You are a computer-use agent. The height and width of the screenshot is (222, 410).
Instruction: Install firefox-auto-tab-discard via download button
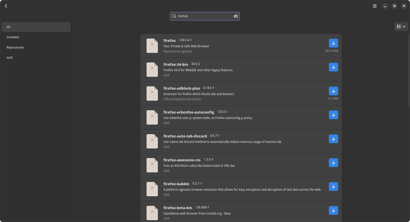[334, 139]
